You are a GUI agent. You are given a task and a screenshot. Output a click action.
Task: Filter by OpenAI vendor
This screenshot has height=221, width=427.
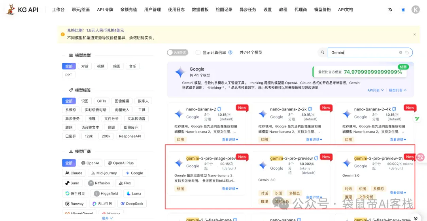[x=90, y=163]
